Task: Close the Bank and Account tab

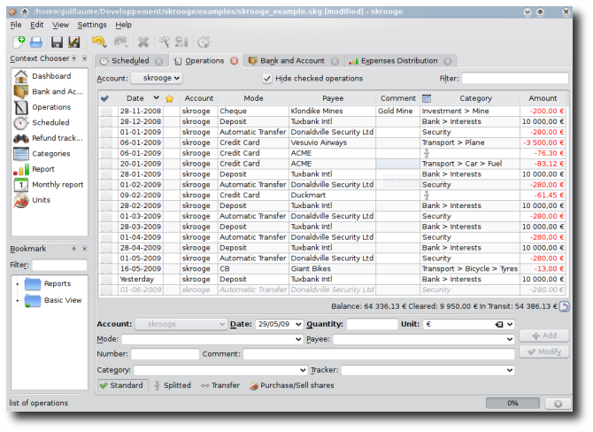Action: 335,61
